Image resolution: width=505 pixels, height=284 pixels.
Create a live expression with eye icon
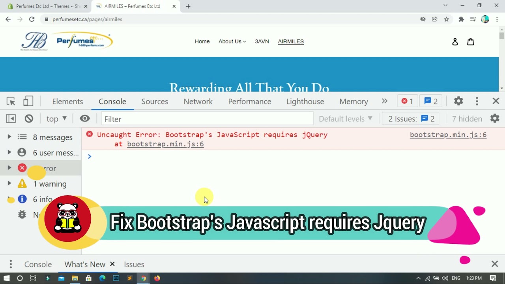click(85, 119)
